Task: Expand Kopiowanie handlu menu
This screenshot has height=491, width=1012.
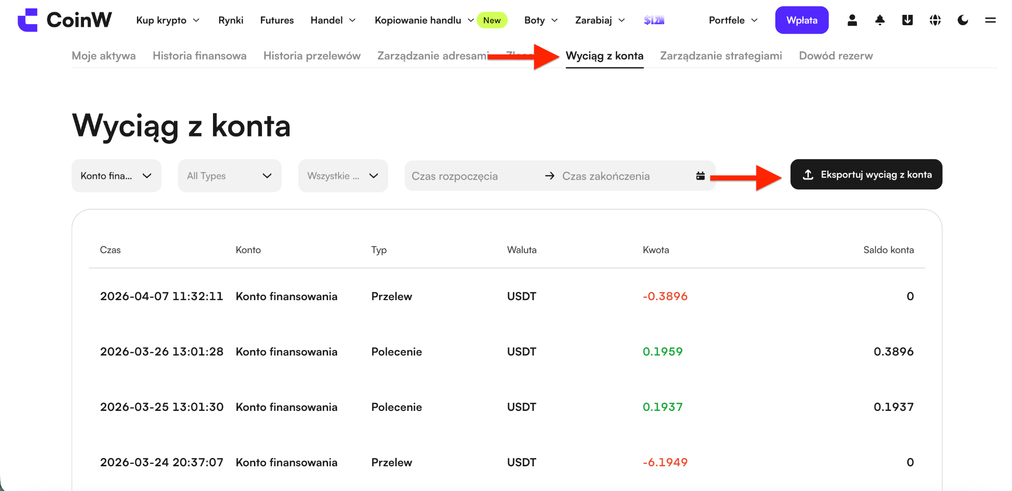Action: pyautogui.click(x=424, y=20)
